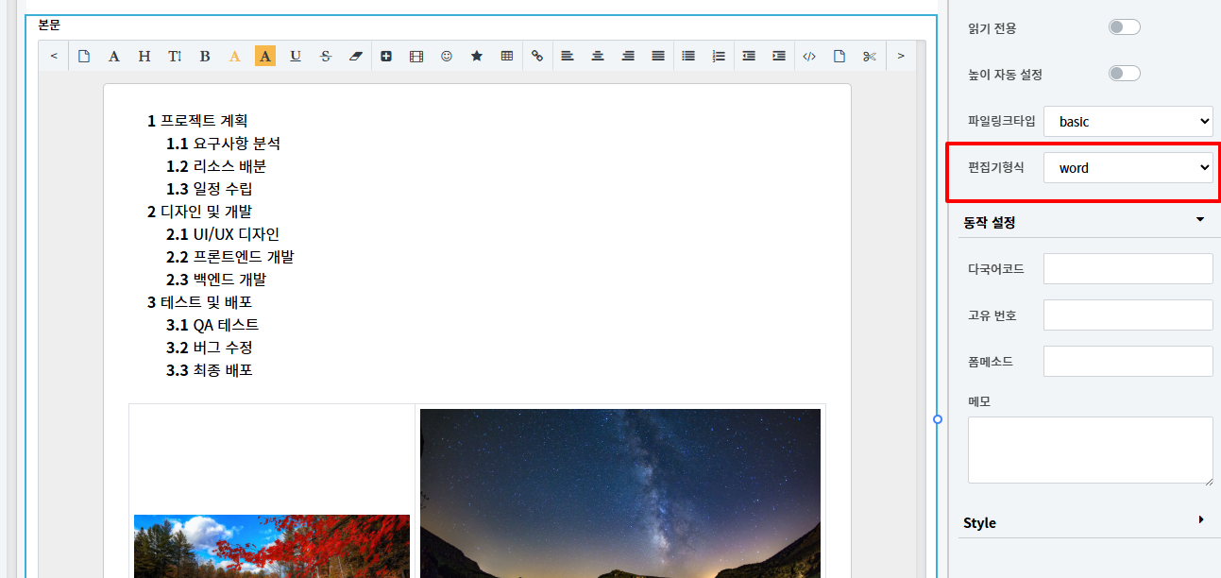Open the 파일링크타입 dropdown
The height and width of the screenshot is (578, 1221).
[1128, 121]
